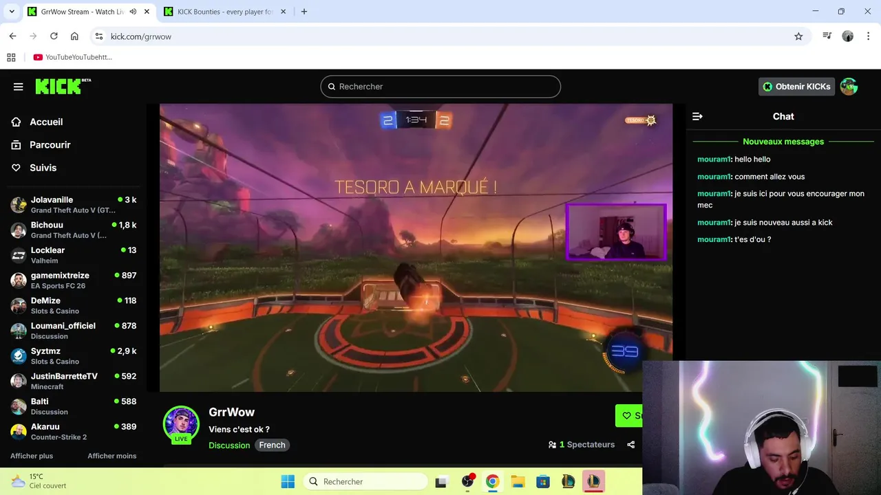Collapse list with Afficher moins
881x495 pixels.
(x=112, y=456)
